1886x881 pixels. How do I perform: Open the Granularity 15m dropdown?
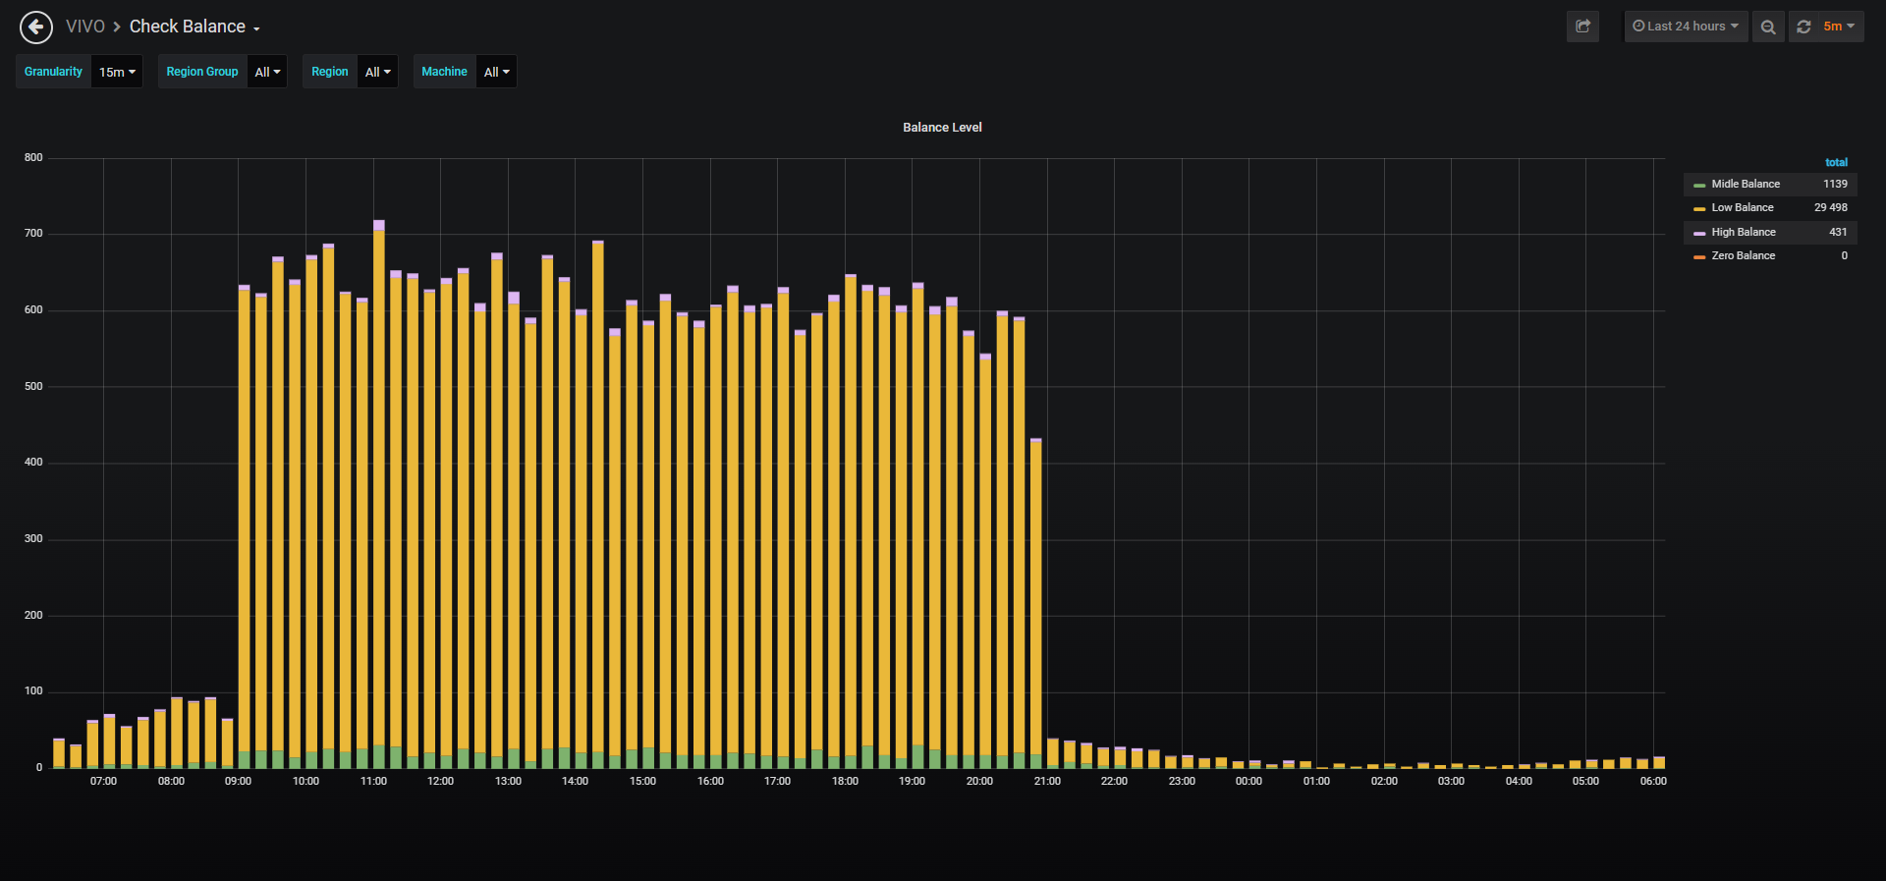click(x=117, y=72)
